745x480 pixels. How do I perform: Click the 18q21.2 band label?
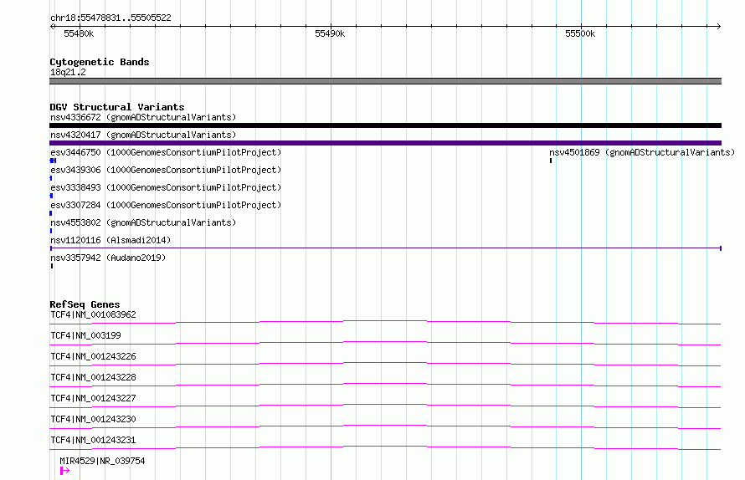pyautogui.click(x=68, y=72)
